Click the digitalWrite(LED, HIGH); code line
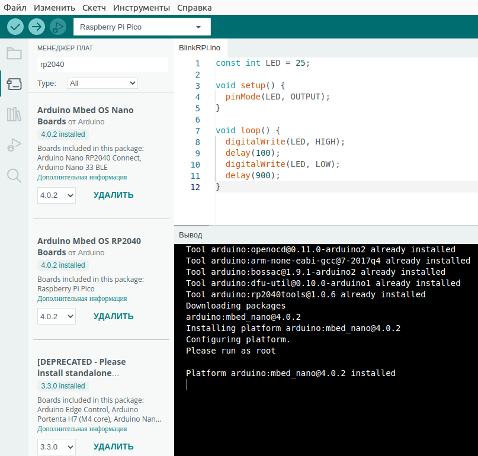 pyautogui.click(x=285, y=142)
